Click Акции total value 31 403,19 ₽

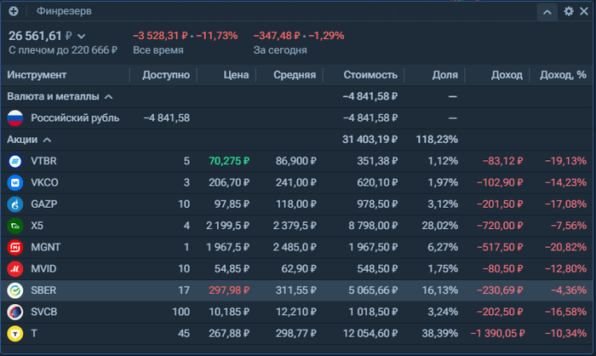pos(370,140)
